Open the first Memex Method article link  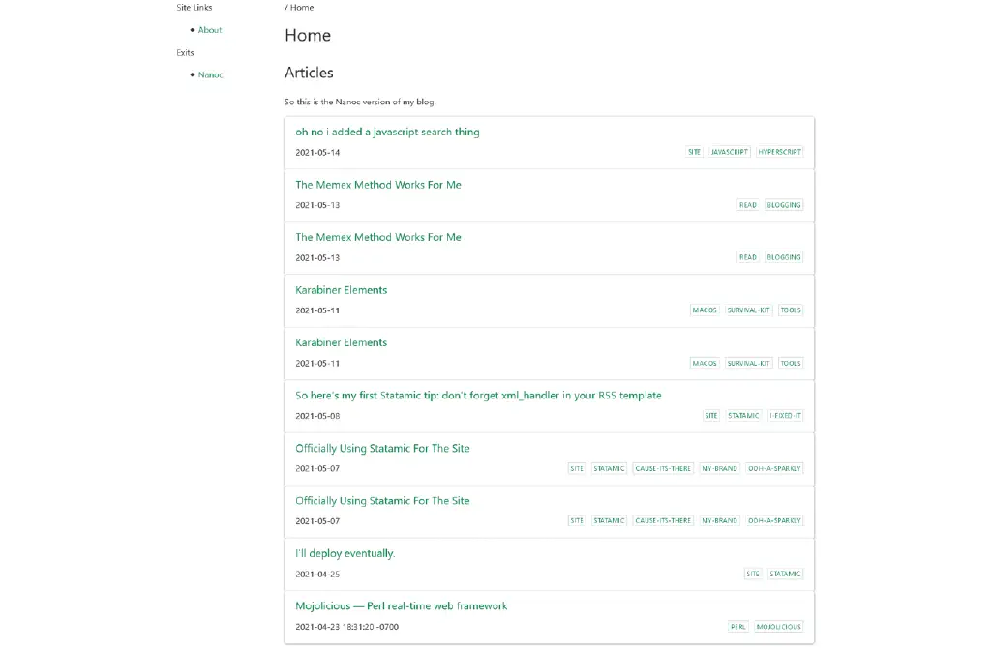pos(377,185)
